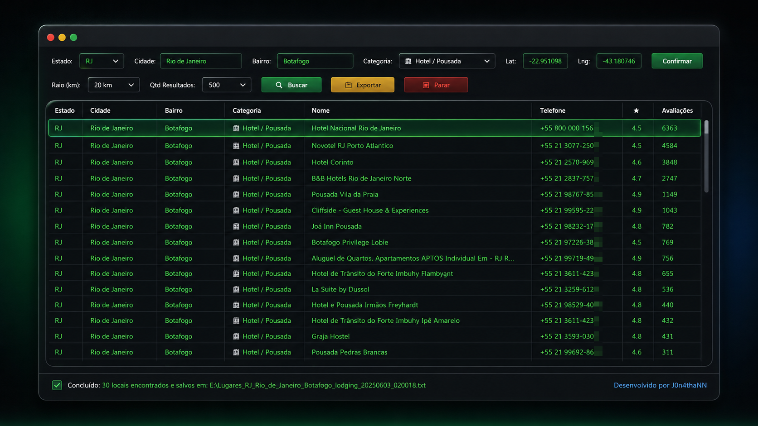Click the Graja Hostel name cell
758x426 pixels.
pos(330,336)
